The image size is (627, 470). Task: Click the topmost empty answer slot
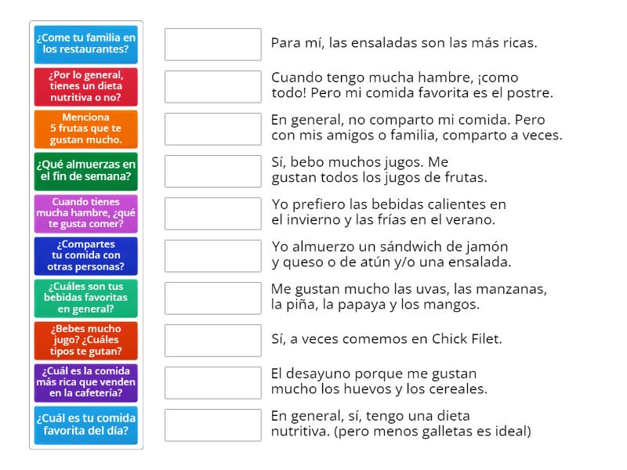point(213,45)
